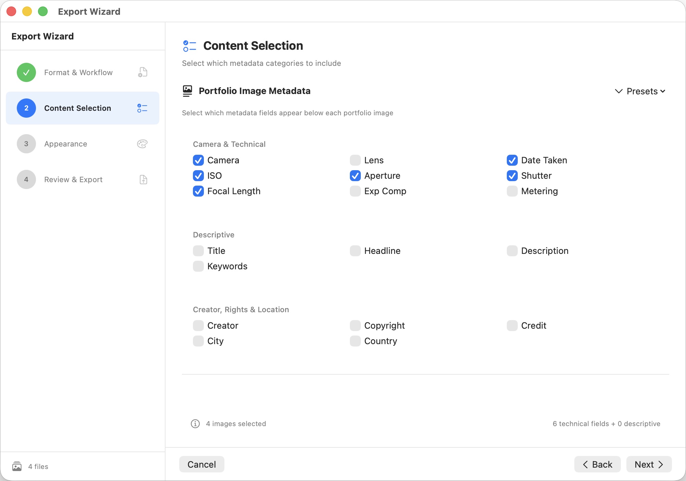686x481 pixels.
Task: Open the Review & Export step
Action: pyautogui.click(x=73, y=179)
